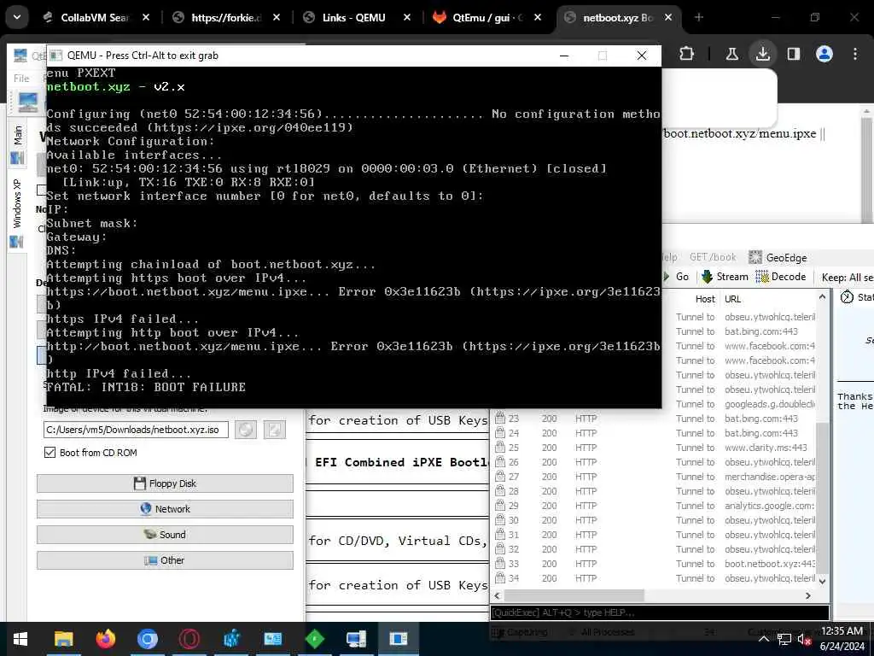This screenshot has width=874, height=656.
Task: Show hidden system tray icons
Action: click(764, 639)
